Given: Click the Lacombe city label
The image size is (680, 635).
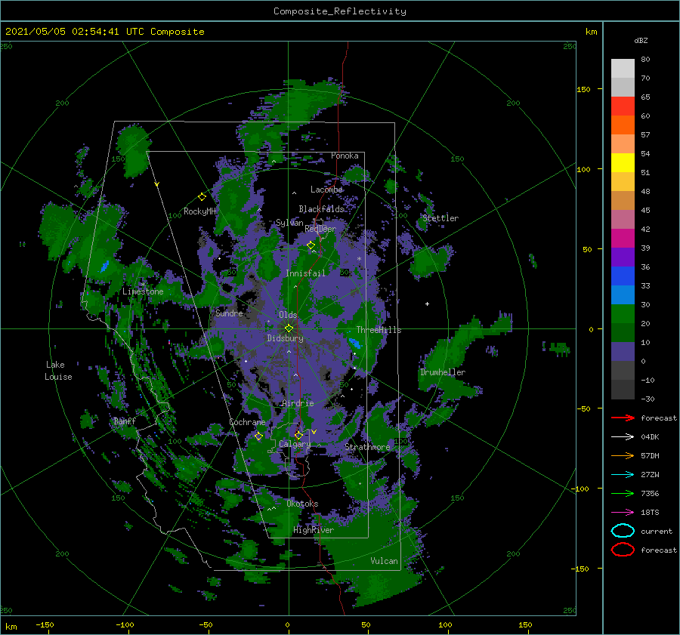Looking at the screenshot, I should click(326, 190).
